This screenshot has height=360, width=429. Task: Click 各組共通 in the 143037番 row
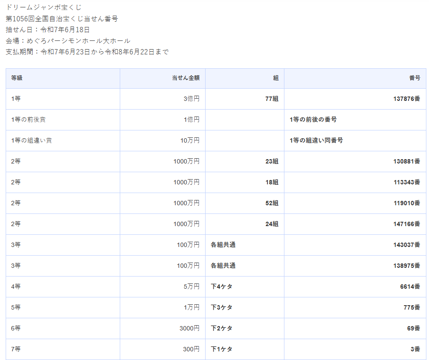coord(223,245)
